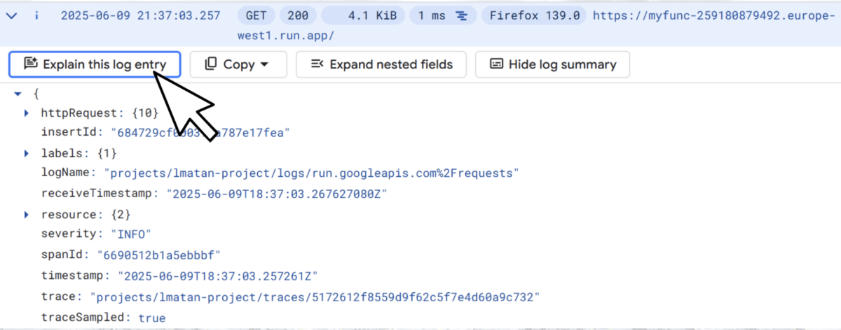Image resolution: width=841 pixels, height=330 pixels.
Task: Click the Explain this log entry sparkle icon
Action: [x=30, y=64]
